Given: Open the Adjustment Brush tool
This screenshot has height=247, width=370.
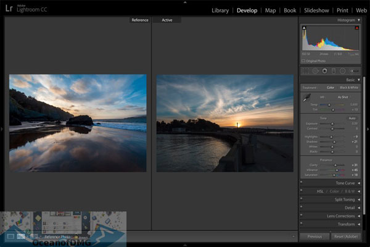Looking at the screenshot, I should [x=354, y=71].
